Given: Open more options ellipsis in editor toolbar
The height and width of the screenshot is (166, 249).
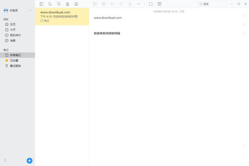Looking at the screenshot, I should tap(138, 4).
